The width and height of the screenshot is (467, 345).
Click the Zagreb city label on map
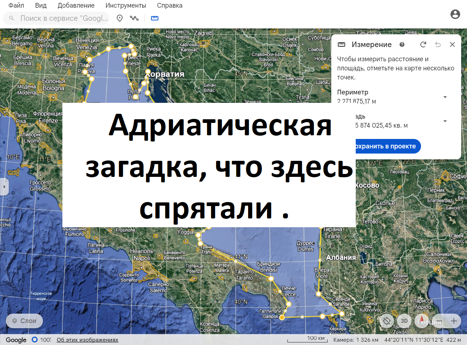[x=203, y=33]
